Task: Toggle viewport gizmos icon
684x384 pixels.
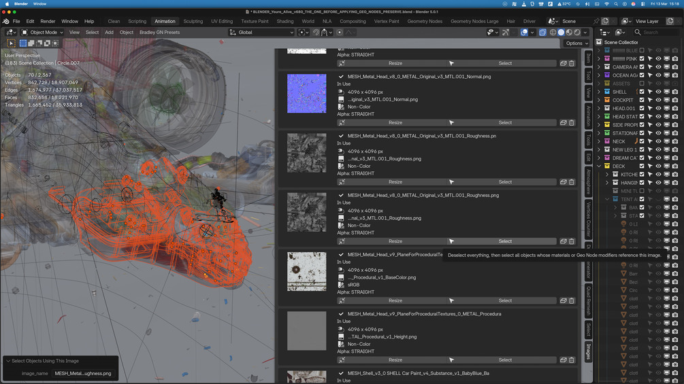Action: pos(506,32)
